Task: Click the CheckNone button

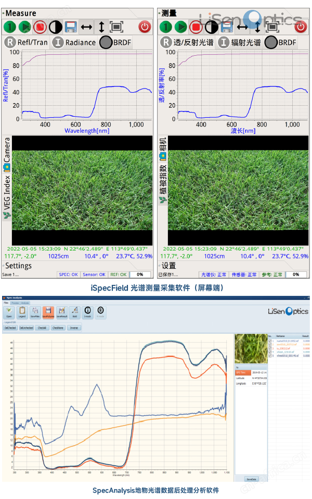Action: click(x=58, y=328)
